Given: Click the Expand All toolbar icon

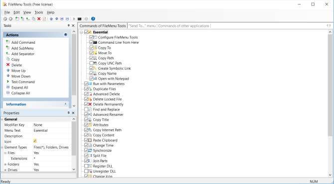Looking at the screenshot, I should (x=62, y=19).
